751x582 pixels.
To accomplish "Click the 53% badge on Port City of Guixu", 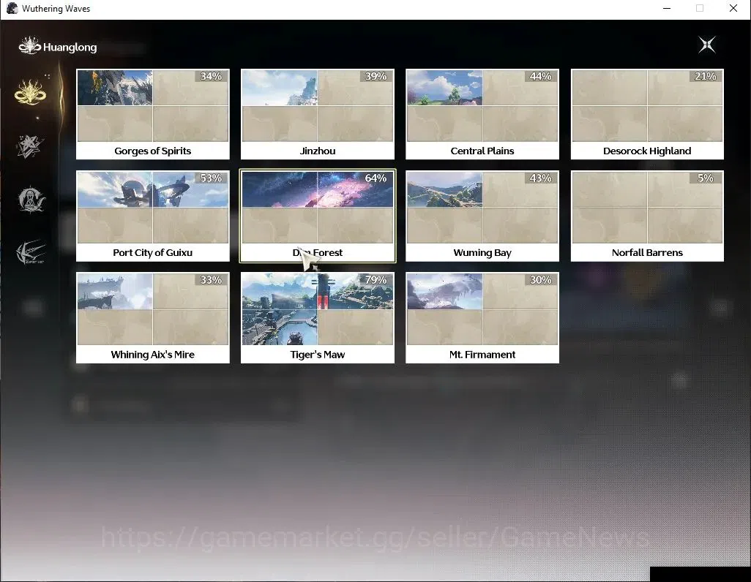I will tap(212, 178).
